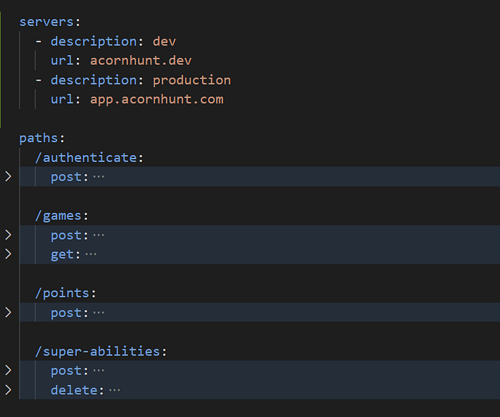The image size is (500, 417).
Task: Click the ellipsis after /games get
Action: tap(91, 254)
